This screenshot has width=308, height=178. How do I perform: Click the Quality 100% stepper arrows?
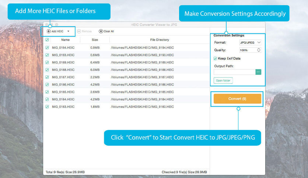(259, 50)
